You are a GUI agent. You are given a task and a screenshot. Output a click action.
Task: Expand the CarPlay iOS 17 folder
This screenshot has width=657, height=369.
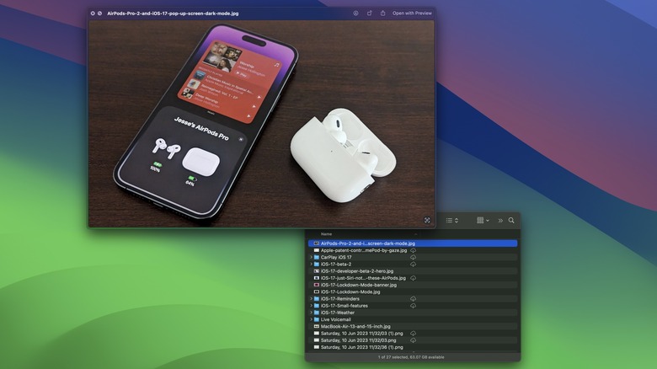312,257
